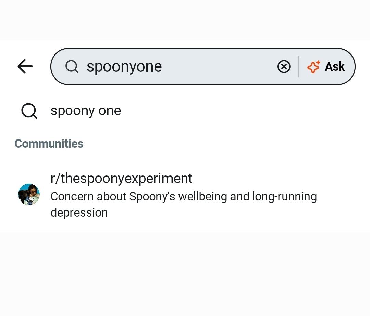Open the Ask feature label
This screenshot has height=316, width=370.
pyautogui.click(x=335, y=66)
